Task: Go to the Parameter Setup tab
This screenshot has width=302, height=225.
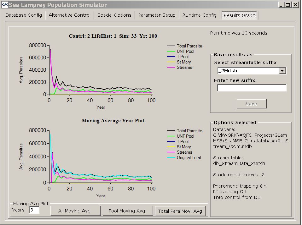Action: click(x=157, y=15)
